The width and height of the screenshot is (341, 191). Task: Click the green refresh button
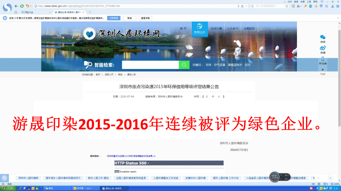point(22,6)
